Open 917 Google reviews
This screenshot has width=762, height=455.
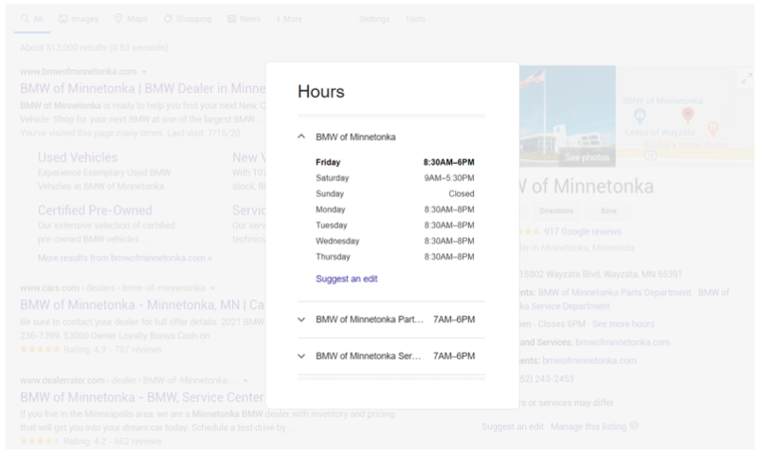click(x=583, y=231)
